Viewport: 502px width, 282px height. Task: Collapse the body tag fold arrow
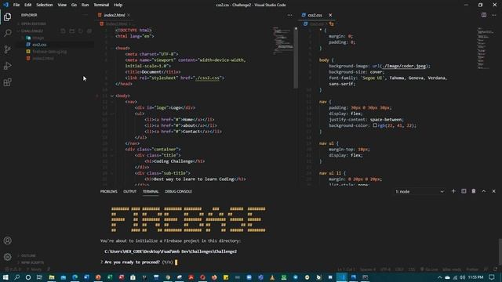[x=112, y=96]
